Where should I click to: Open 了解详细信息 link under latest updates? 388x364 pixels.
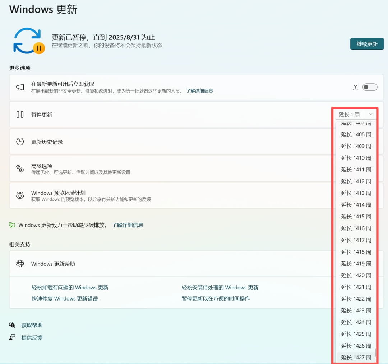[x=199, y=91]
